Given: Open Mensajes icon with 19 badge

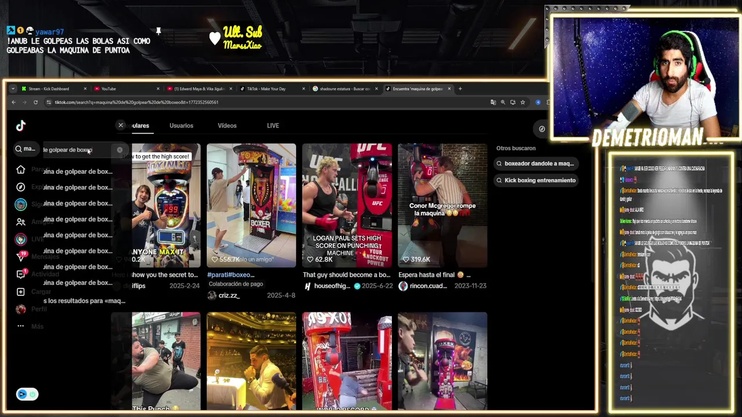Looking at the screenshot, I should (21, 257).
